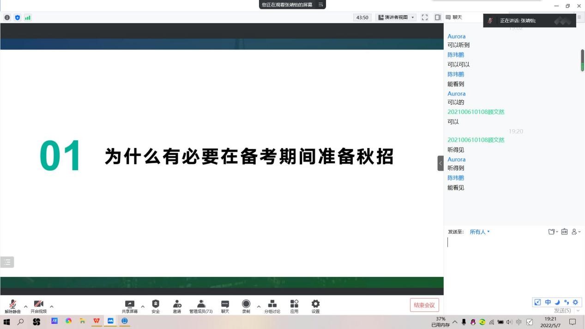Turn on camera with 开启视频

(39, 305)
